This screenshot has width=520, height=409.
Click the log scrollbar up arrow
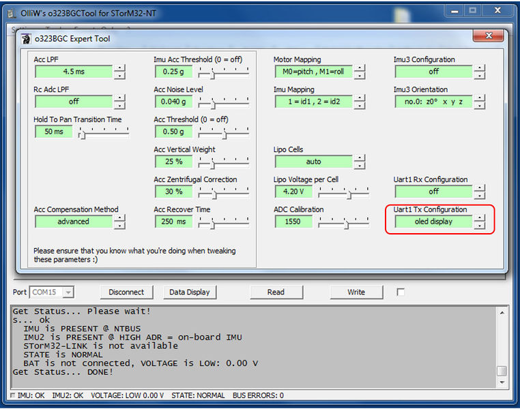point(502,313)
